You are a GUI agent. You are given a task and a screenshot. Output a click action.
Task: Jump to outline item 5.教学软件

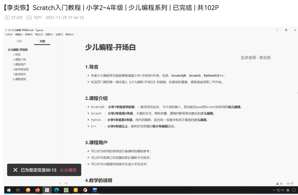point(19,74)
